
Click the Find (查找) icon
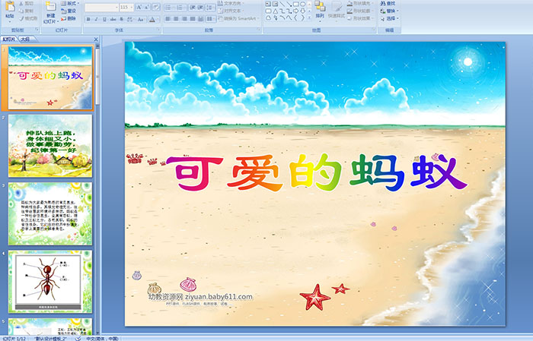coord(388,3)
